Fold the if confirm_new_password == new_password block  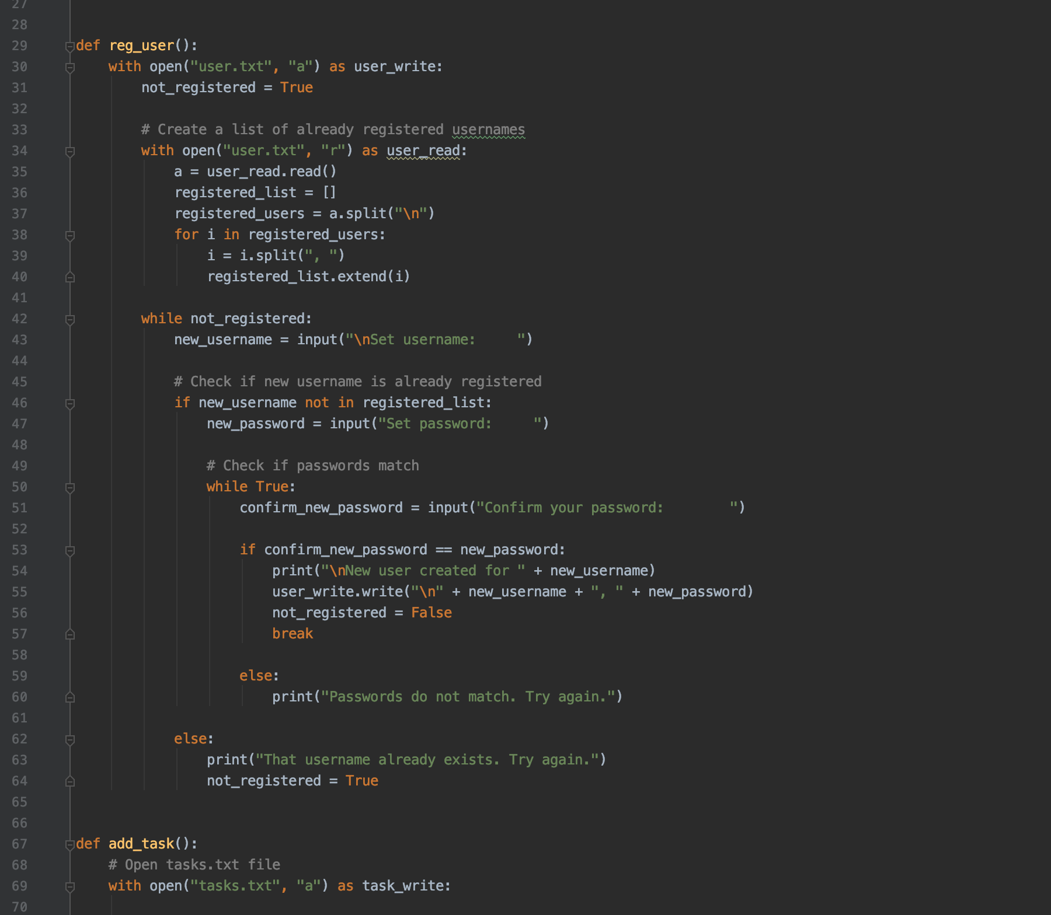(70, 550)
